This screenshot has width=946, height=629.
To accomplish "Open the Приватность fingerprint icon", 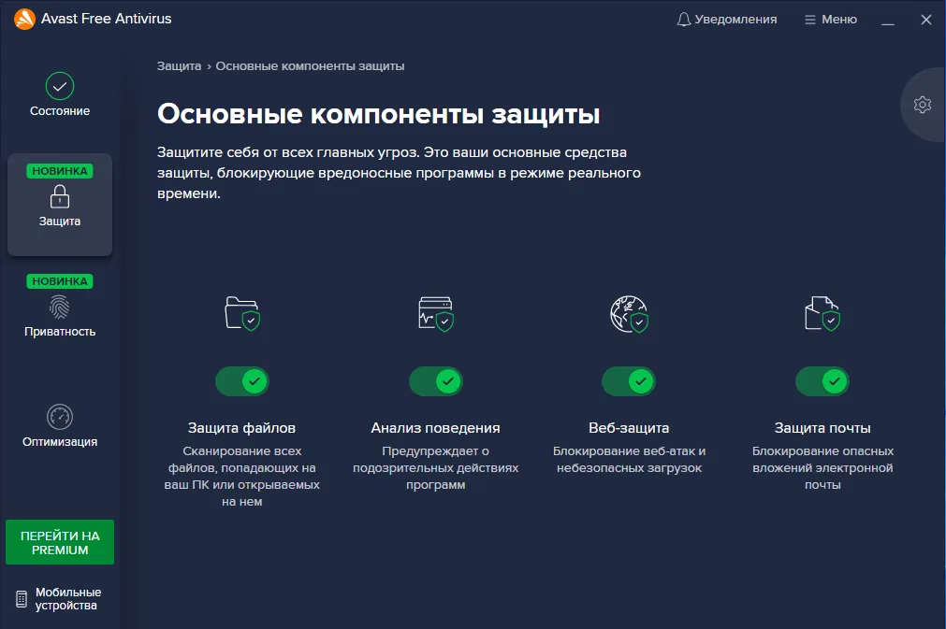I will click(60, 307).
